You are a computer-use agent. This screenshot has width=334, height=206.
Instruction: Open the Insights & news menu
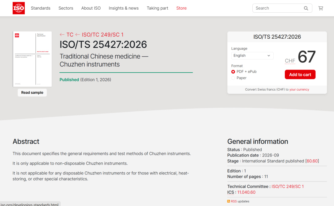pyautogui.click(x=123, y=8)
